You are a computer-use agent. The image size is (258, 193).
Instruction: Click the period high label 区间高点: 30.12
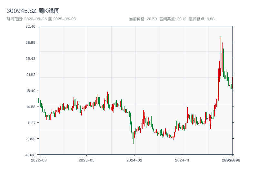pyautogui.click(x=173, y=19)
